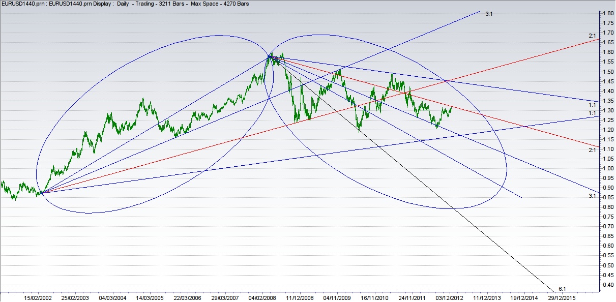Screen dimensions: 616x302
Task: Select the 6:1 label on the black line
Action: click(x=562, y=288)
